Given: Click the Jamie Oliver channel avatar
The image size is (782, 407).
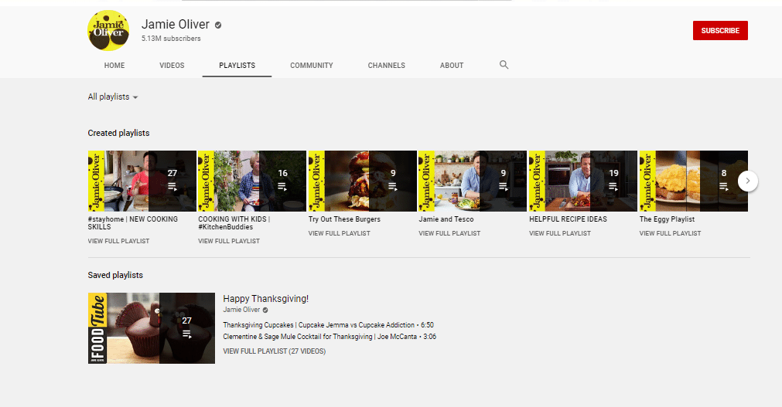Looking at the screenshot, I should pos(108,30).
